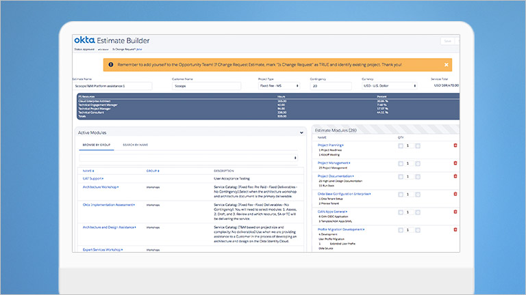
Task: Delete the Project Planning module
Action: coord(455,145)
